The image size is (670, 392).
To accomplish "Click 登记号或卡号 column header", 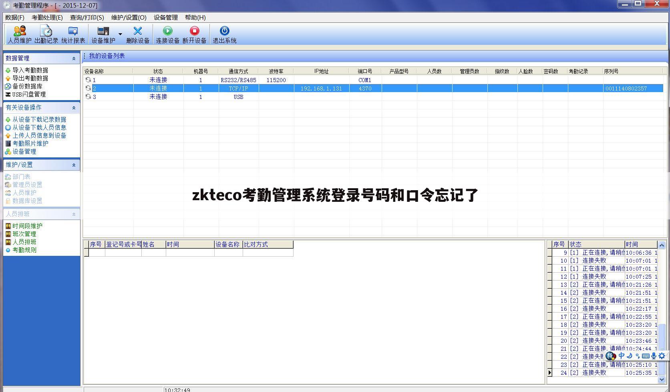I will (x=123, y=244).
